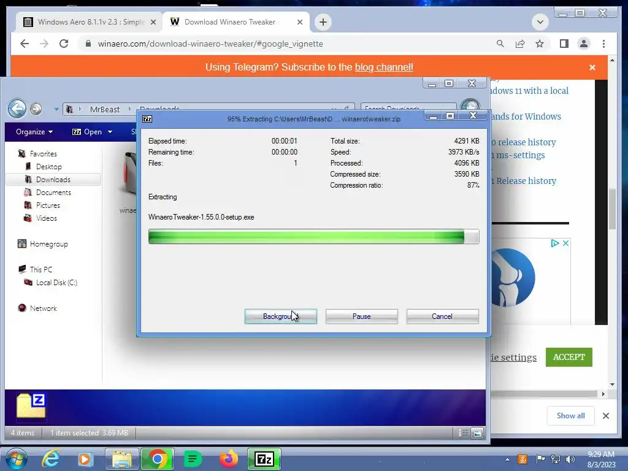The height and width of the screenshot is (471, 628).
Task: Expand Chrome tab search dropdown
Action: [540, 22]
